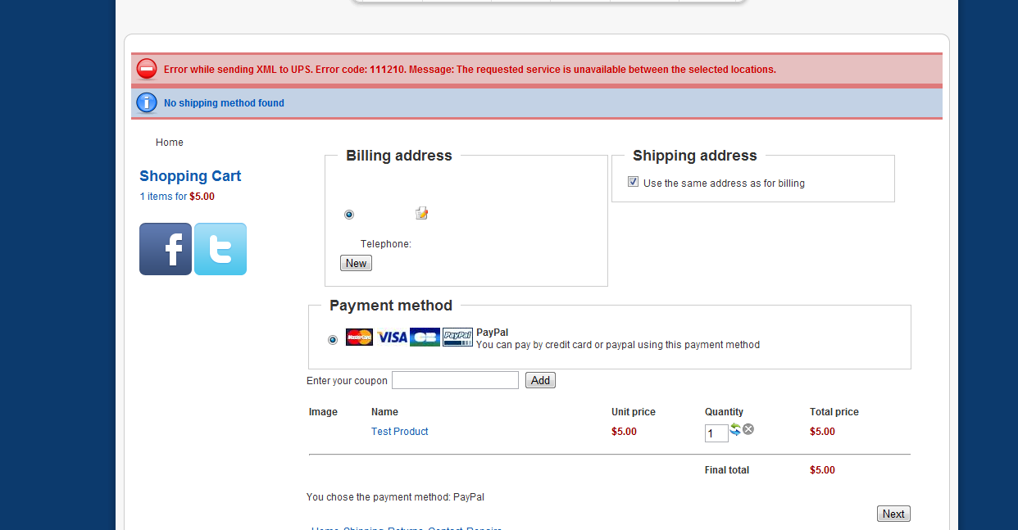Click the VISA payment logo
This screenshot has width=1018, height=530.
point(392,337)
